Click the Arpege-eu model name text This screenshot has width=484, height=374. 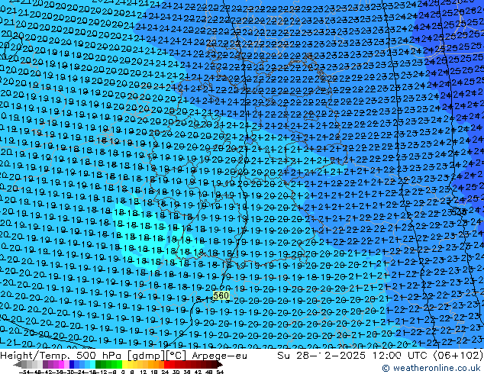pyautogui.click(x=219, y=356)
